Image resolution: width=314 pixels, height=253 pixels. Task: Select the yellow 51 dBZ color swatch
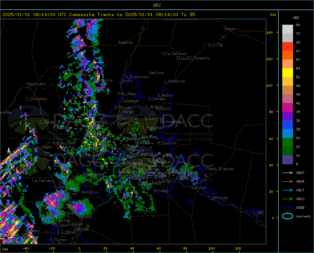click(287, 73)
